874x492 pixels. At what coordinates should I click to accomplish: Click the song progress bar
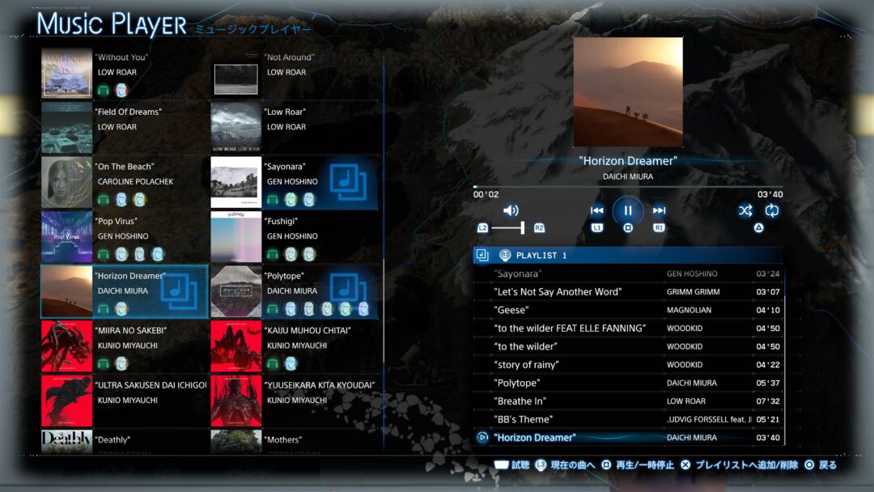[628, 187]
